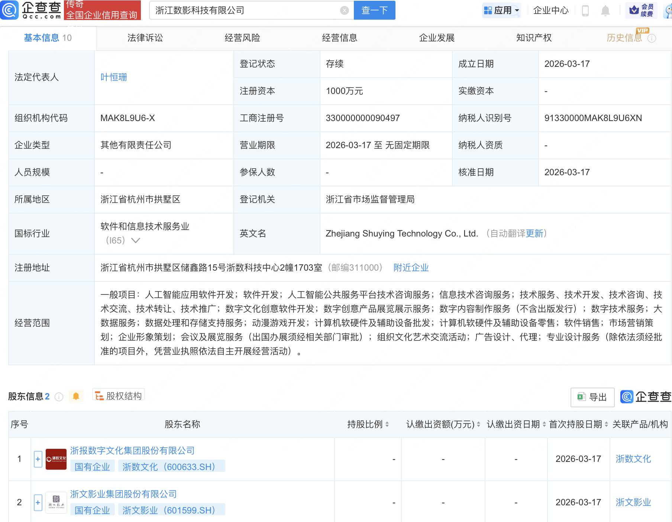Switch to the 知识产权 tab
Screen dimensions: 672x522
click(x=533, y=37)
